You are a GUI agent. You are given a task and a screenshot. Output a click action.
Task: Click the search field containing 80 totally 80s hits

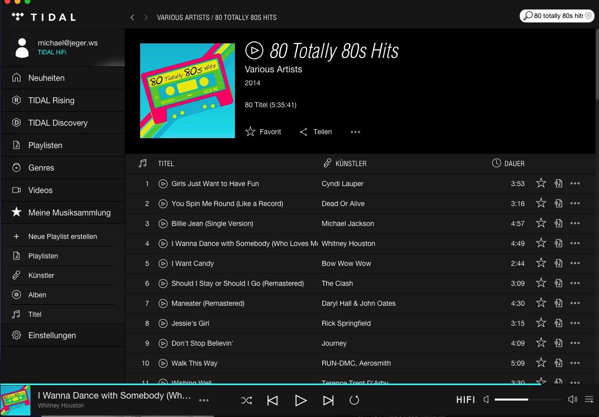pyautogui.click(x=558, y=16)
